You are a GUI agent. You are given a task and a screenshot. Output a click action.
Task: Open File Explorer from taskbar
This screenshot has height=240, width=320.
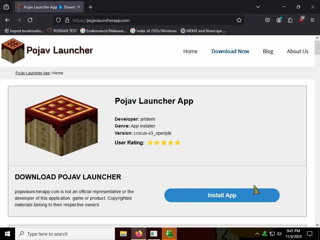123,234
